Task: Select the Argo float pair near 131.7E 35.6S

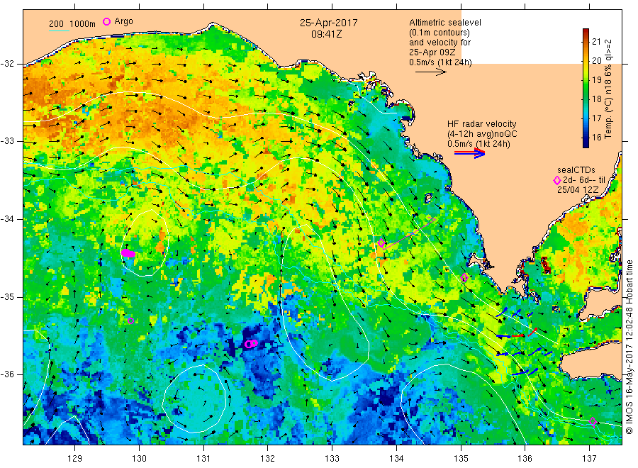Action: (x=251, y=344)
